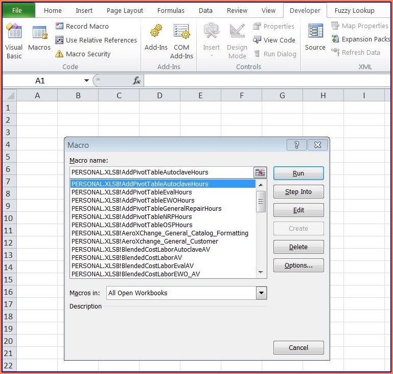The height and width of the screenshot is (374, 393).
Task: Click the macro list scroll up arrow
Action: coord(261,185)
